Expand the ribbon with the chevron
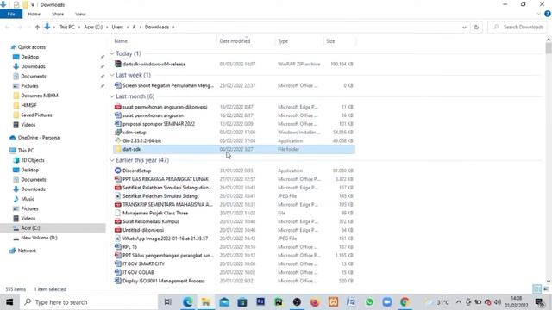 [x=538, y=14]
